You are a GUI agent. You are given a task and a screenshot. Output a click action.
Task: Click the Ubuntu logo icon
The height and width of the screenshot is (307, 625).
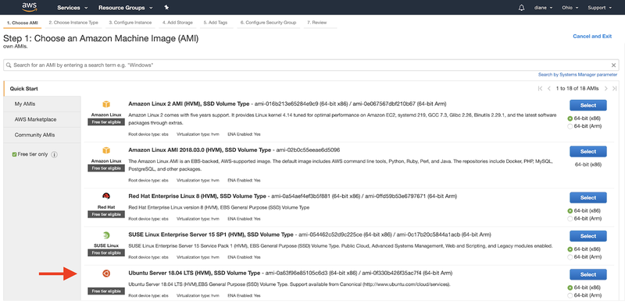[106, 273]
